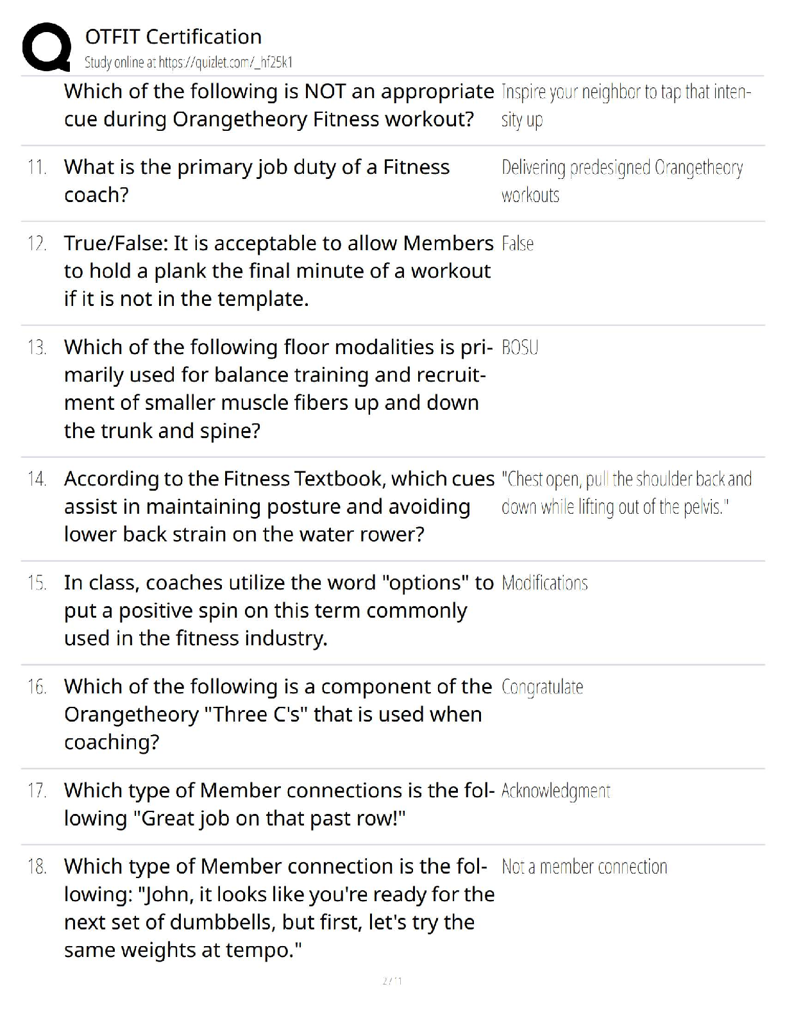
Task: Click the page number at bottom
Action: click(392, 981)
